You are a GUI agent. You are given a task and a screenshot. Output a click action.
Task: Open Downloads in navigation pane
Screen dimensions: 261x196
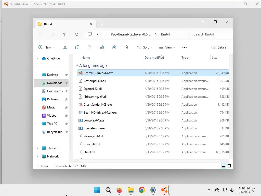[x=51, y=83]
